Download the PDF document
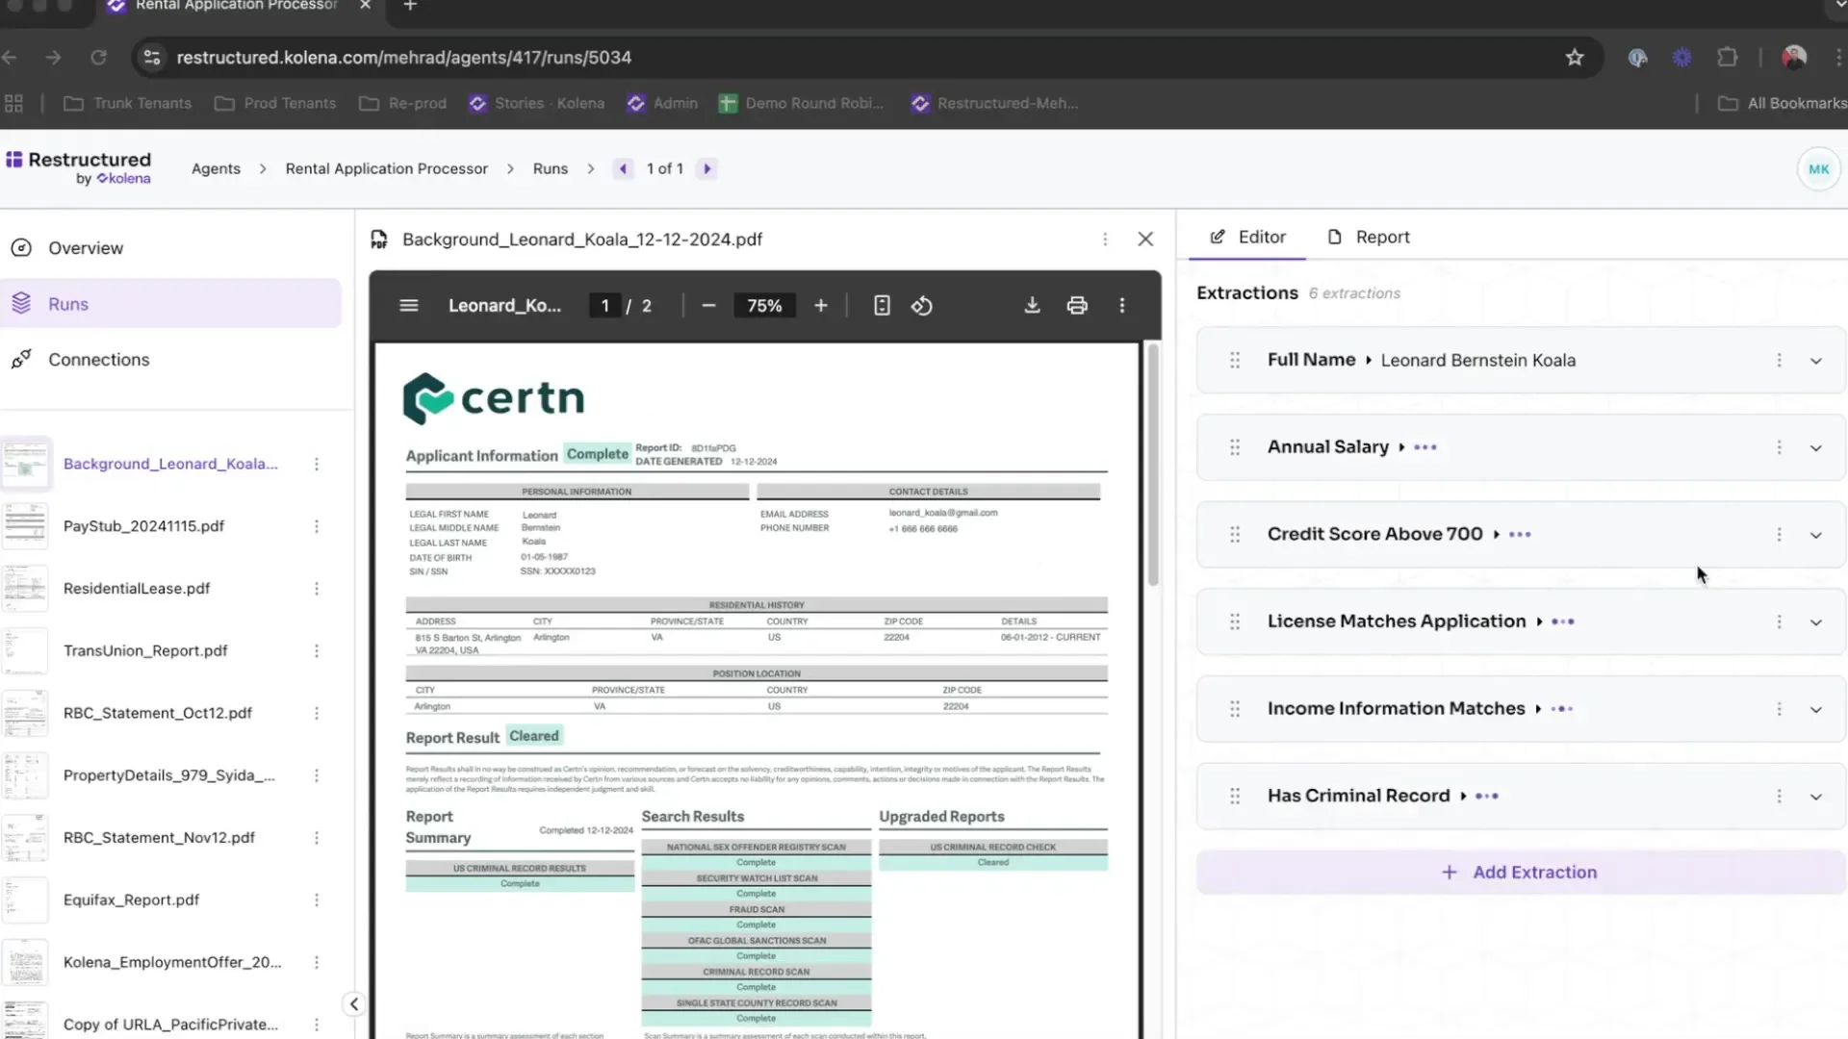 [x=1032, y=305]
